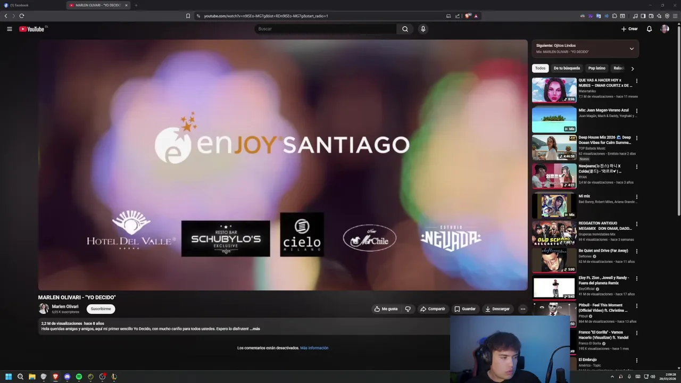This screenshot has height=383, width=681.
Task: Toggle the browser sidebar panel
Action: click(x=643, y=16)
